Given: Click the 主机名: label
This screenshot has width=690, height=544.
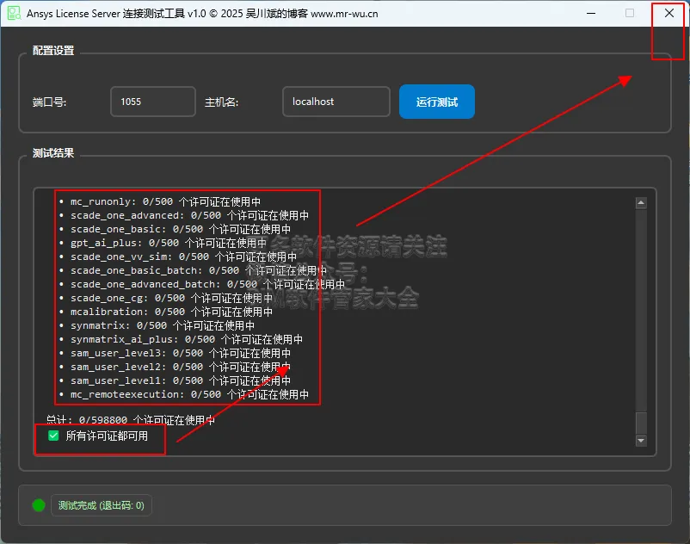Looking at the screenshot, I should (221, 102).
